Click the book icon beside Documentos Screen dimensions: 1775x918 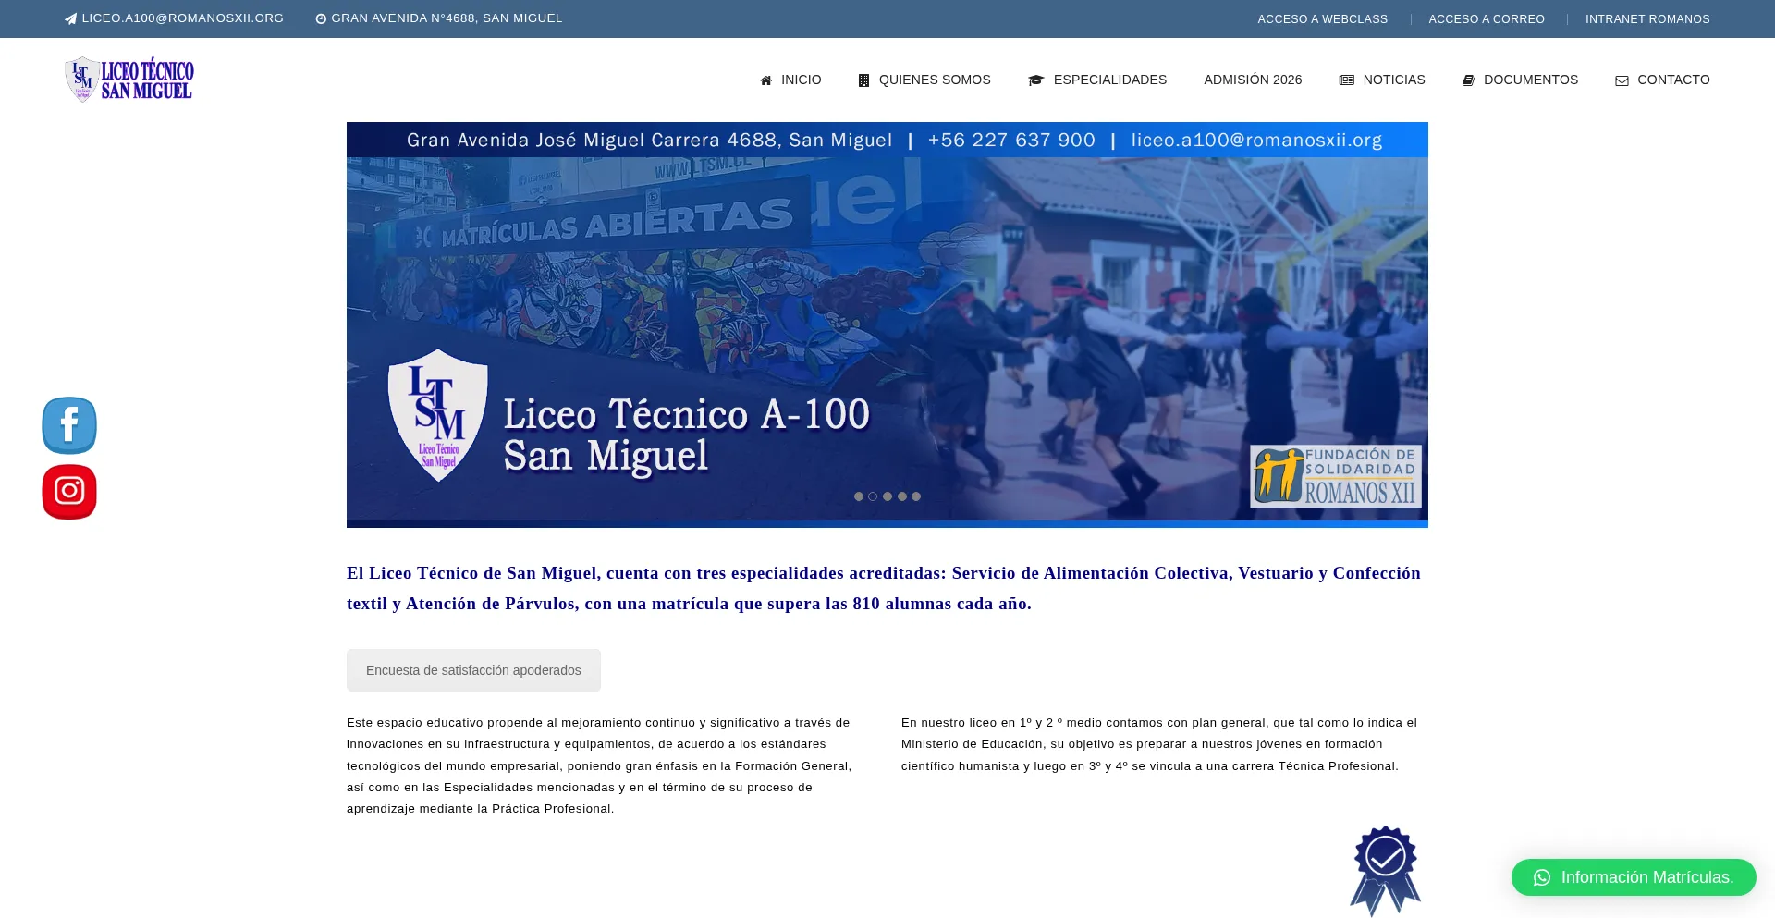pyautogui.click(x=1468, y=80)
